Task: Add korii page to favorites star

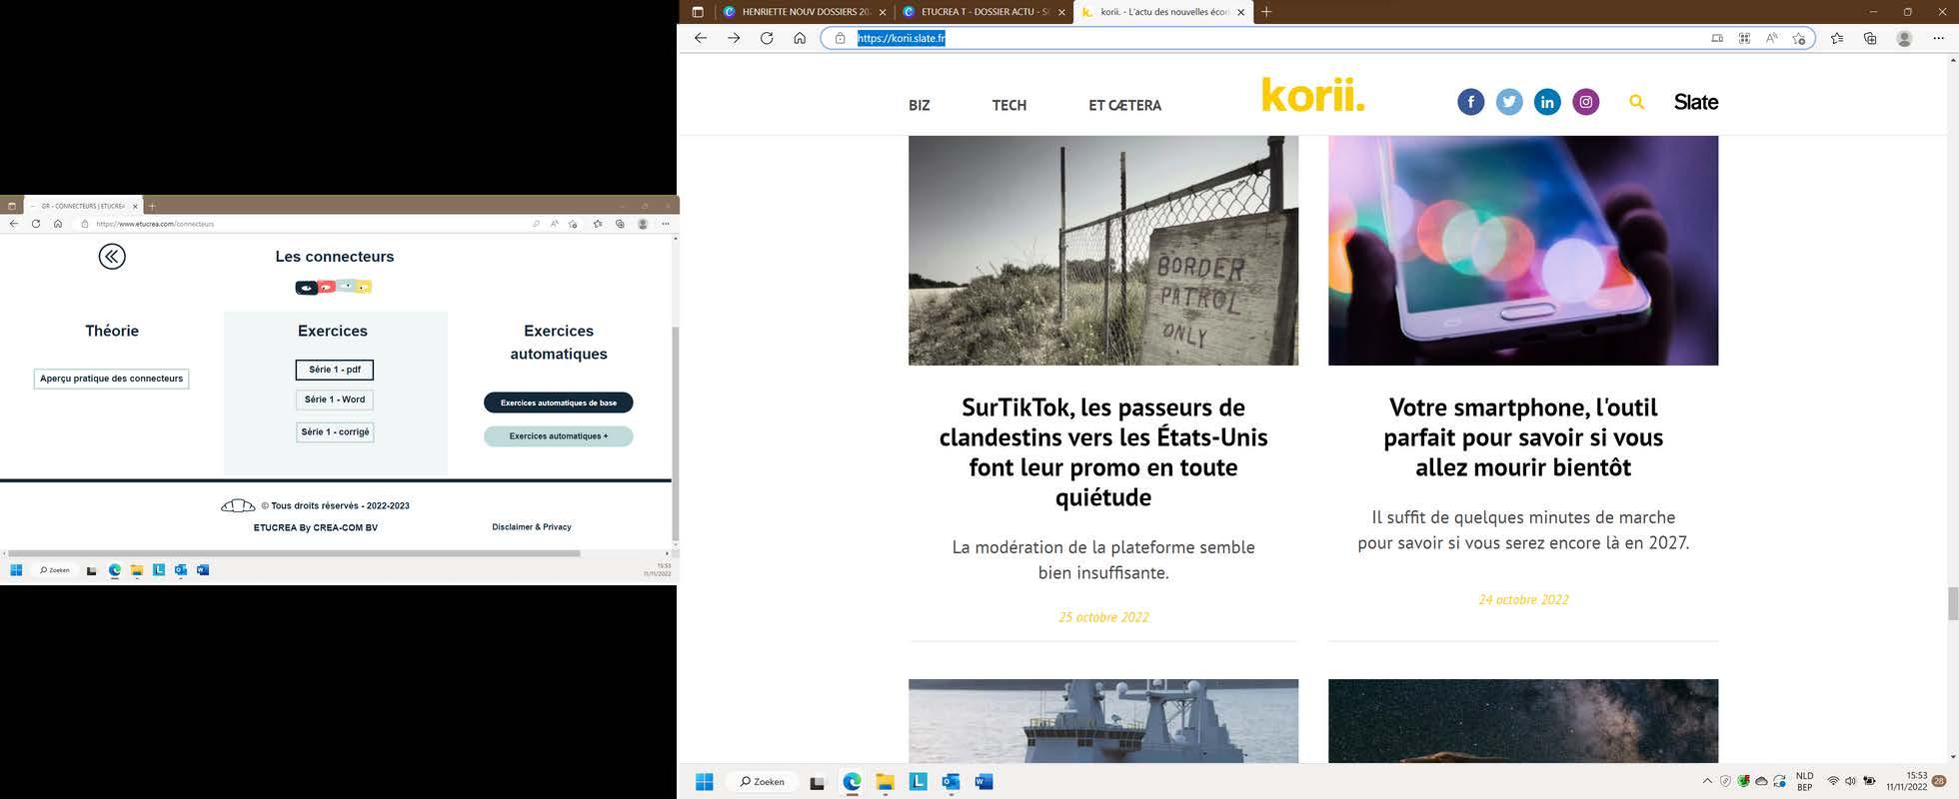Action: coord(1799,38)
